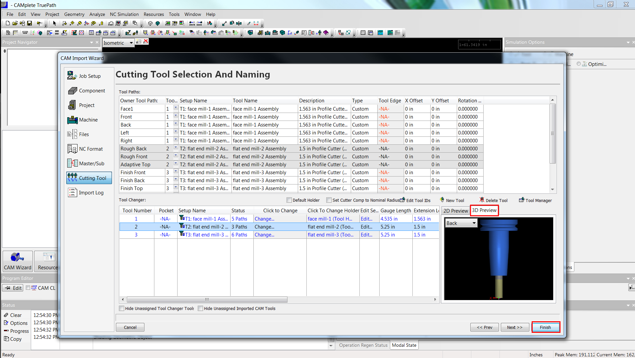Click the Cancel button
The height and width of the screenshot is (358, 635).
tap(130, 327)
